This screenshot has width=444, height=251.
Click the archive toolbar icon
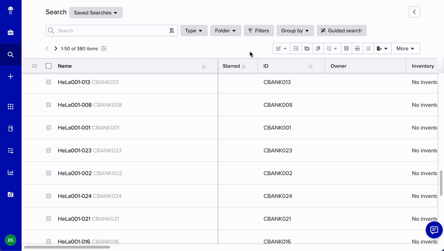[x=346, y=48]
